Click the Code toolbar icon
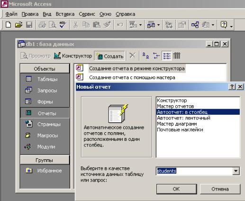This screenshot has width=245, height=201. point(169,25)
